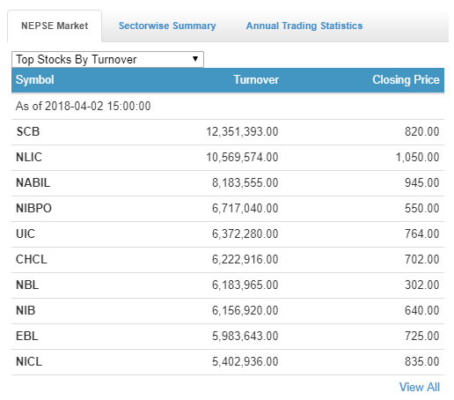
Task: Open the Annual Trading Statistics tab
Action: 304,26
